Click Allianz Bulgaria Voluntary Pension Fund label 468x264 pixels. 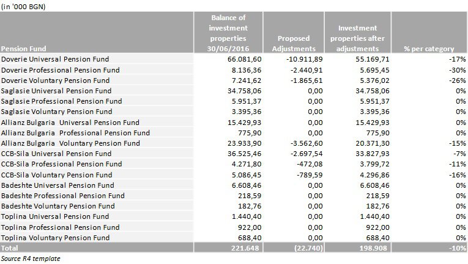70,143
